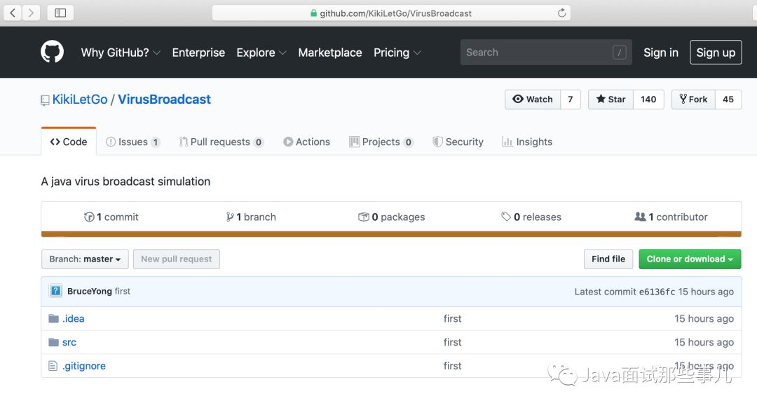Open the 'first' commit message for .gitignore
The height and width of the screenshot is (408, 757).
[x=452, y=366]
